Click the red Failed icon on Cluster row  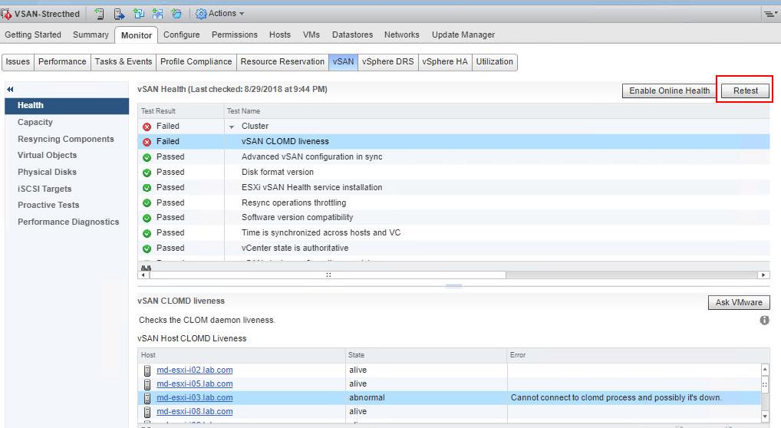coord(147,127)
